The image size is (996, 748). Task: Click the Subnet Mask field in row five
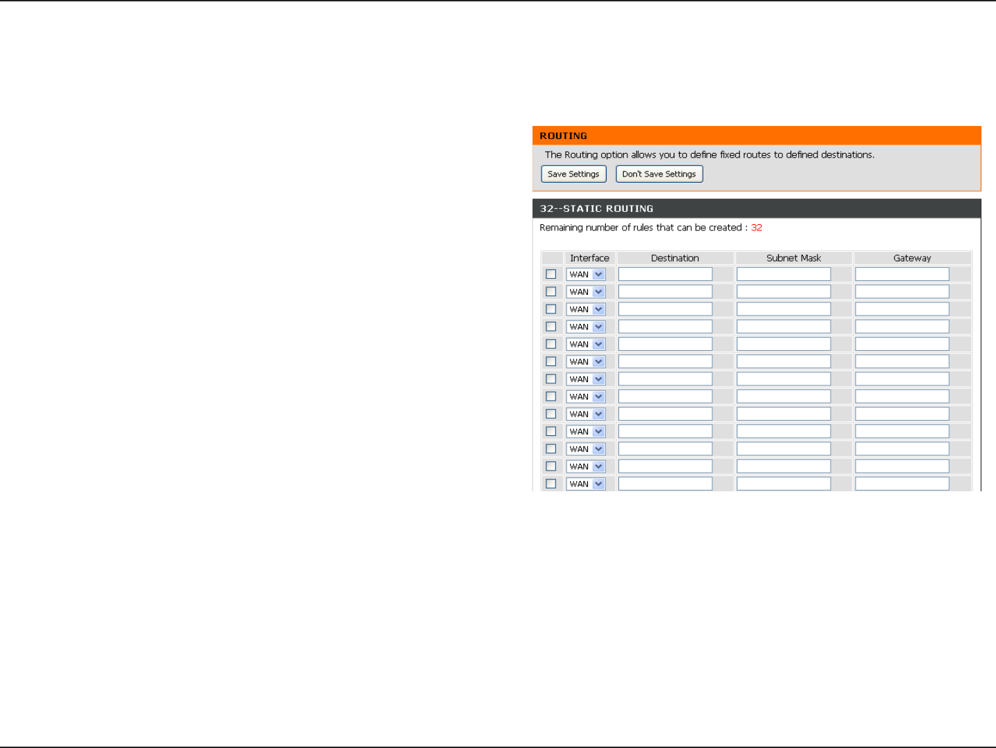[784, 344]
